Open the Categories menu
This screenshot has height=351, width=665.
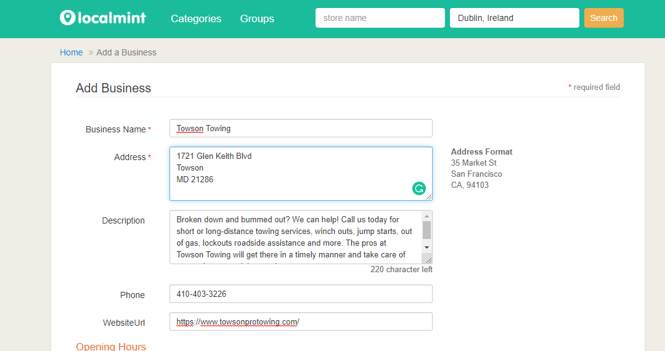(196, 18)
